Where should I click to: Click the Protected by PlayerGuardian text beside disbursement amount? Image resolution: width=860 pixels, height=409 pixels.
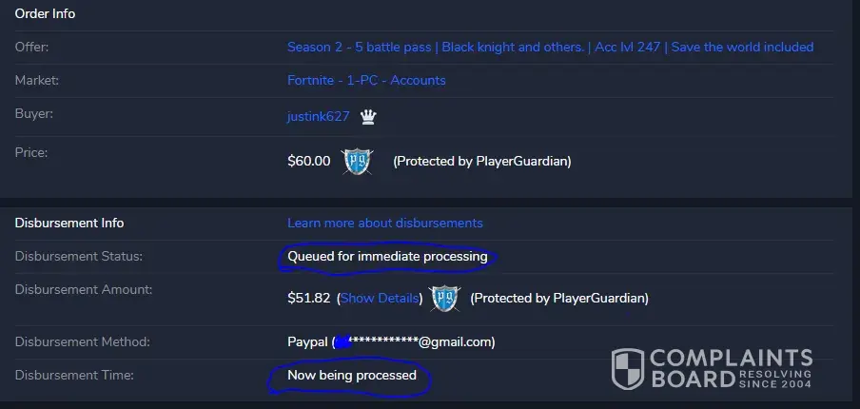point(559,298)
